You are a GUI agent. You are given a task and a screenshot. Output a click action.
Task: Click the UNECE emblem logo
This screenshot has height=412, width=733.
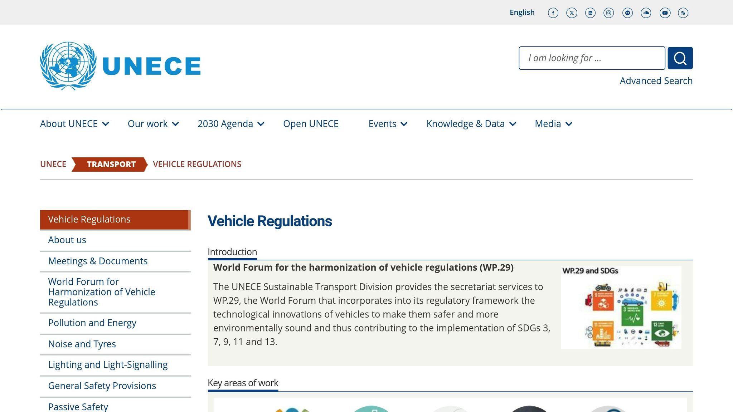(x=121, y=66)
